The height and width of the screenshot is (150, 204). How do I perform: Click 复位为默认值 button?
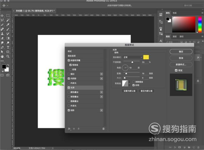[147, 91]
